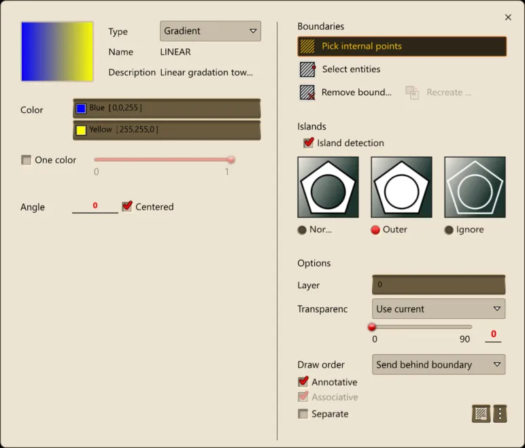
Task: Select the Ignore radio button
Action: point(449,230)
